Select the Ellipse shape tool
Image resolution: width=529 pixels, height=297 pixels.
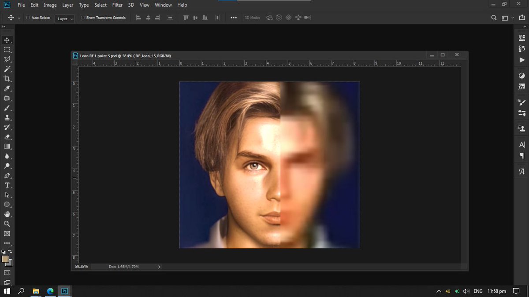coord(7,205)
